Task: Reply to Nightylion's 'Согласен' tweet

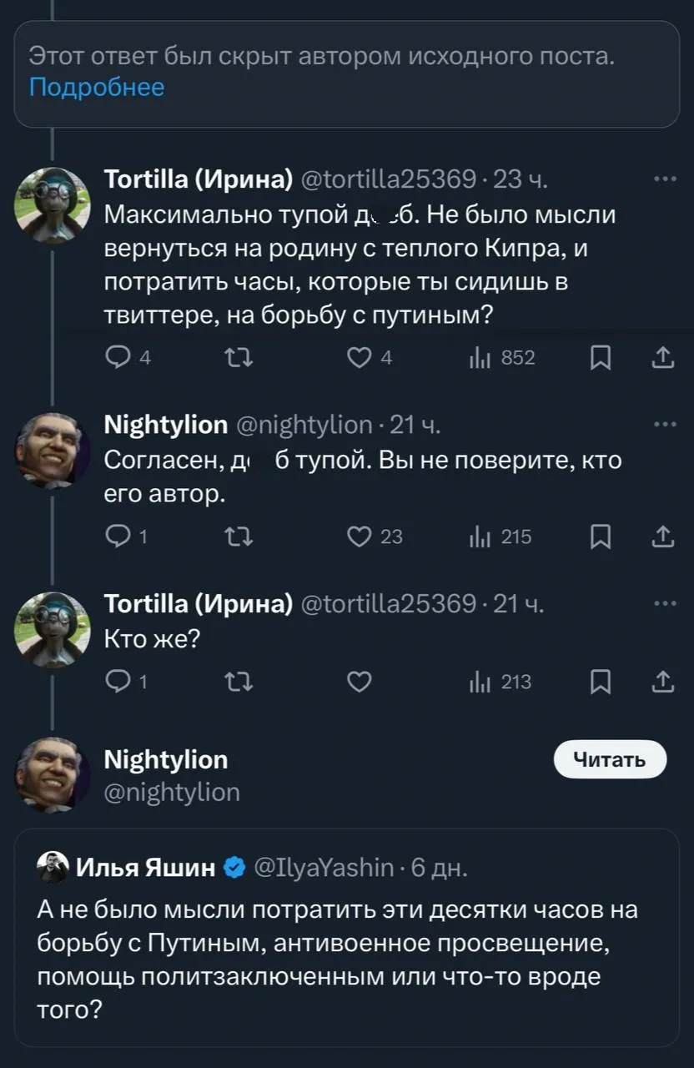Action: click(x=118, y=537)
